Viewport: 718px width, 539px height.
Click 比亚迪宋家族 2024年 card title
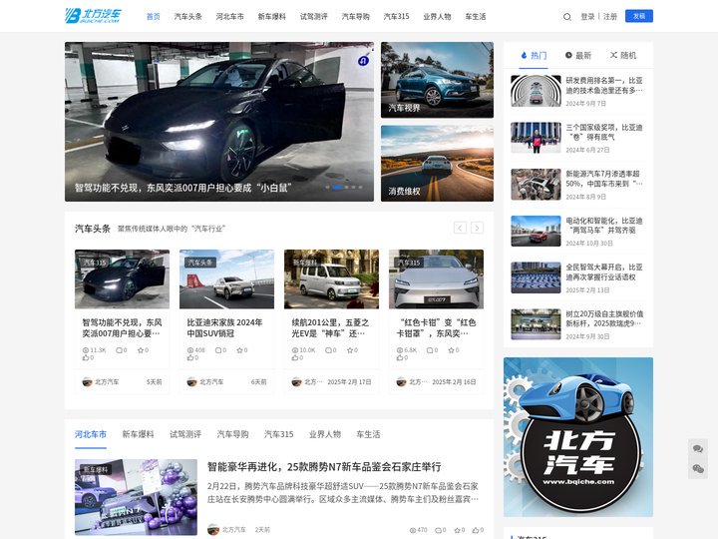[x=224, y=327]
